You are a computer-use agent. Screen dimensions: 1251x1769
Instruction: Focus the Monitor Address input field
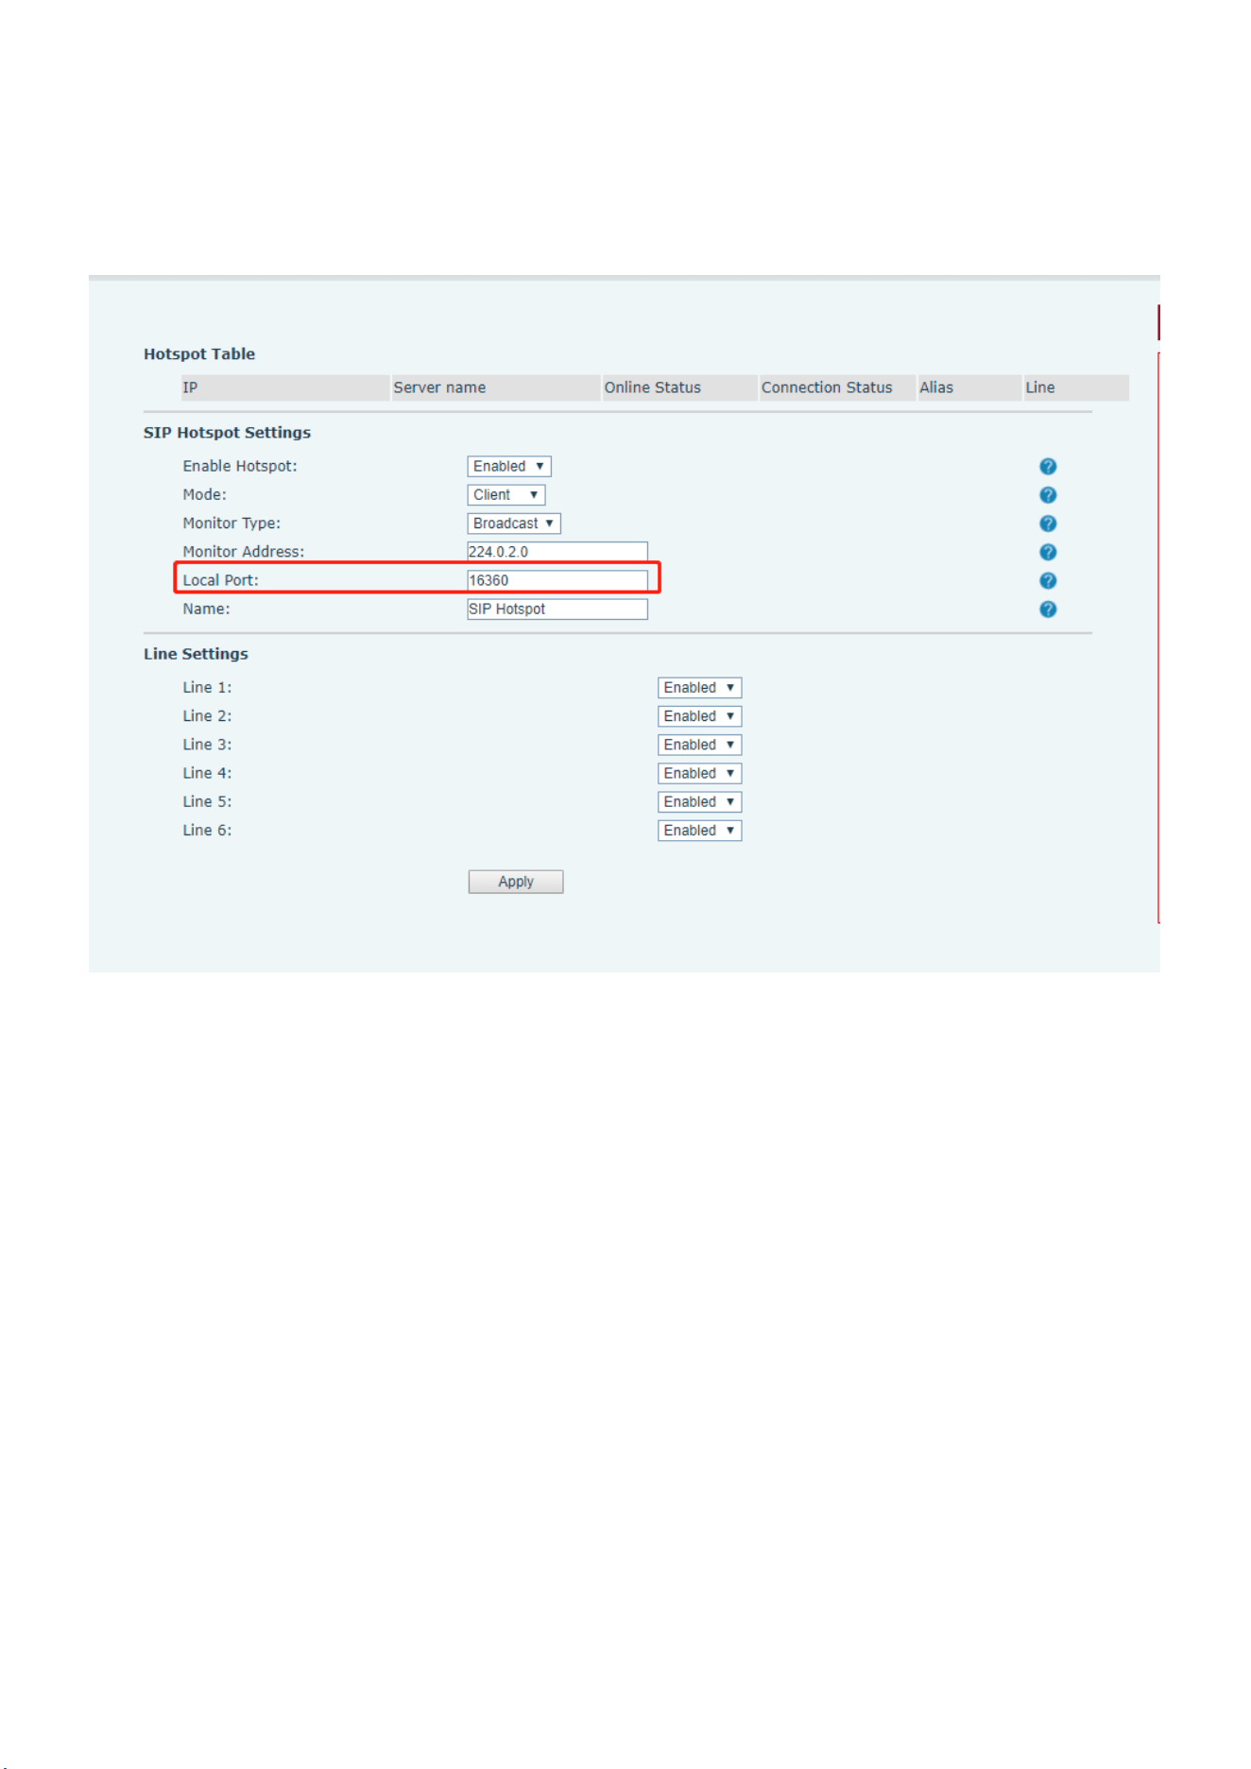click(x=557, y=552)
